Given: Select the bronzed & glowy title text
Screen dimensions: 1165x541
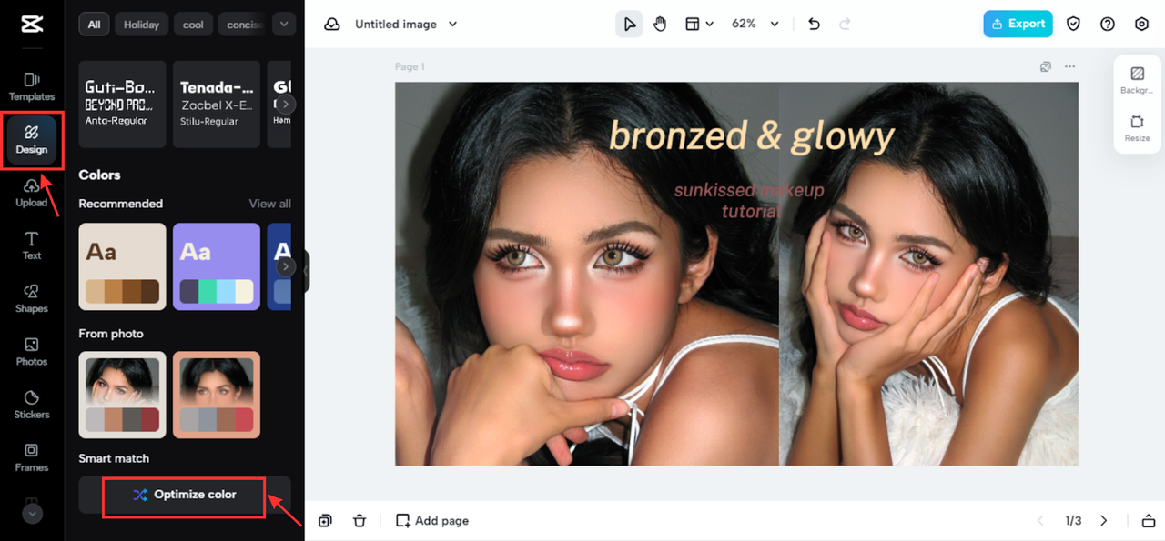Looking at the screenshot, I should click(752, 136).
